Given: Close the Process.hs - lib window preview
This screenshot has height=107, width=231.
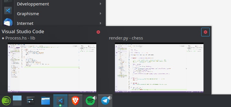Looking at the screenshot, I should point(98,32).
